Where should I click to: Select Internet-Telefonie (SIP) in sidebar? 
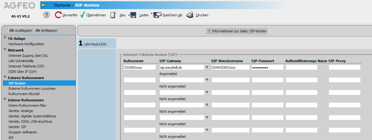[26, 67]
